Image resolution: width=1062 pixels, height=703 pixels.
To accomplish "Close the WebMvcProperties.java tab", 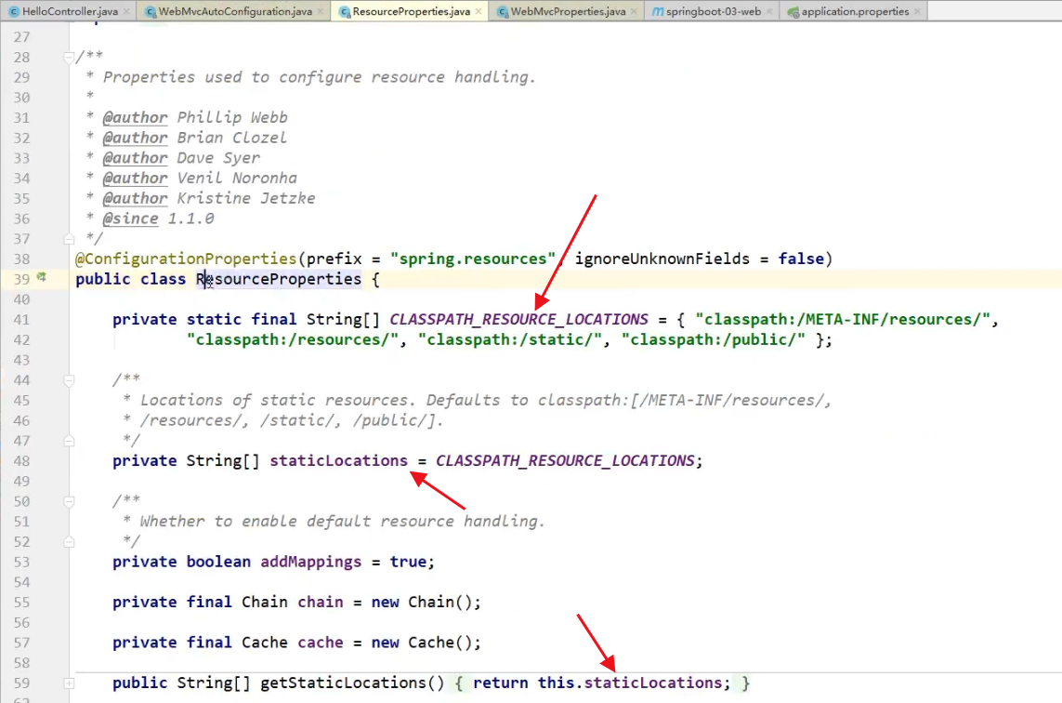I will coord(634,11).
